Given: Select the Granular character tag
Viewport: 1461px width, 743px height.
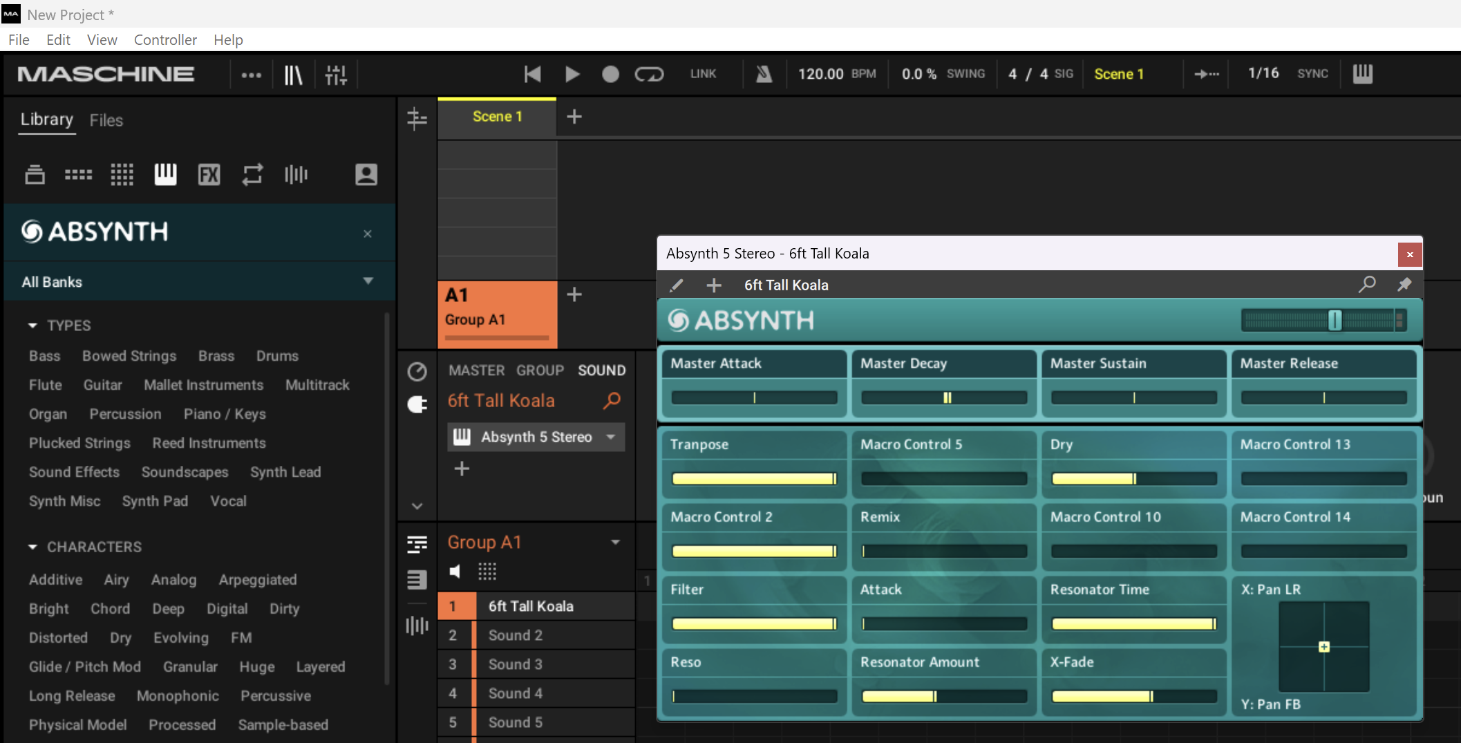Looking at the screenshot, I should pos(190,667).
